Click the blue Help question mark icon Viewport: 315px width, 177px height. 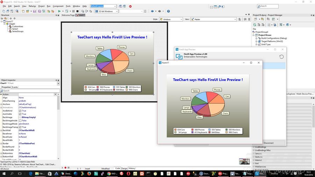pos(168,11)
